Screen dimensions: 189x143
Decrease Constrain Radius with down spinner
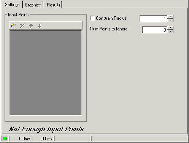click(170, 21)
